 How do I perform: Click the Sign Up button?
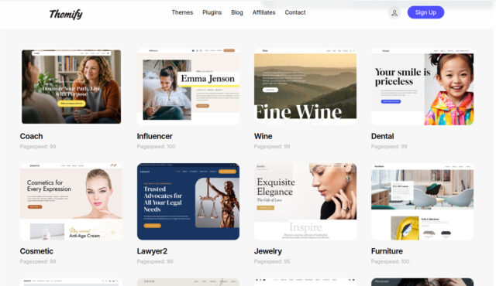(425, 12)
